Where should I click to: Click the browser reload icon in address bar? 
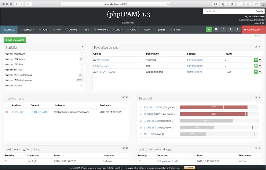coord(167,4)
